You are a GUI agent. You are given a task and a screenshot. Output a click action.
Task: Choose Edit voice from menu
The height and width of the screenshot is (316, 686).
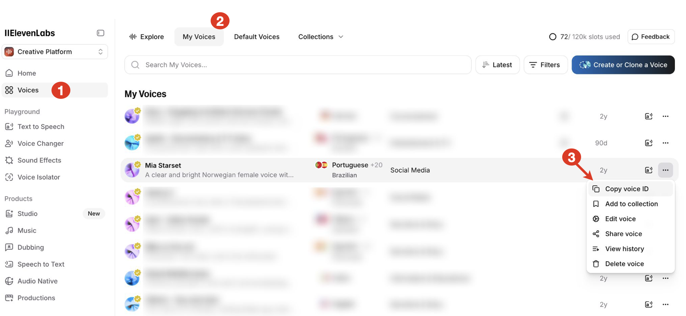(630, 219)
